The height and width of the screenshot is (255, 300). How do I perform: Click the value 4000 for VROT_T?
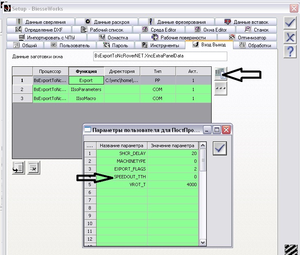tap(173, 184)
